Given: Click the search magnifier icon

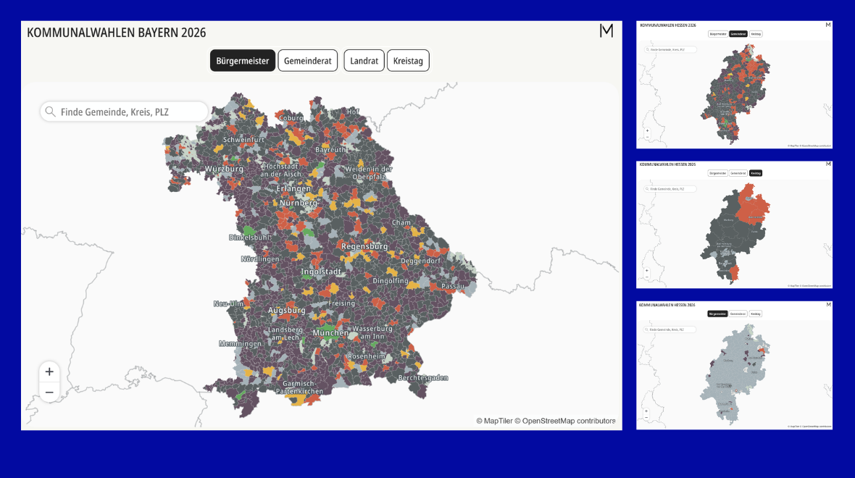Looking at the screenshot, I should coord(50,112).
